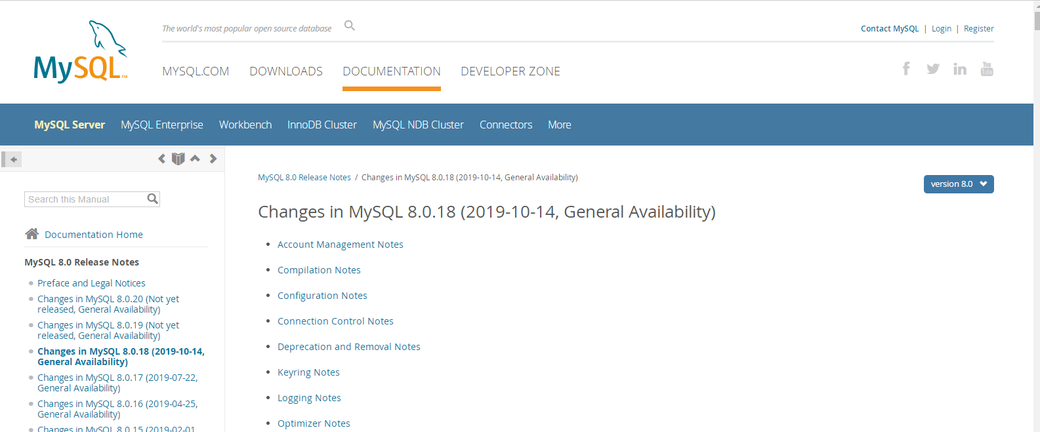
Task: Select MySQL Server in the blue navigation bar
Action: pos(70,125)
